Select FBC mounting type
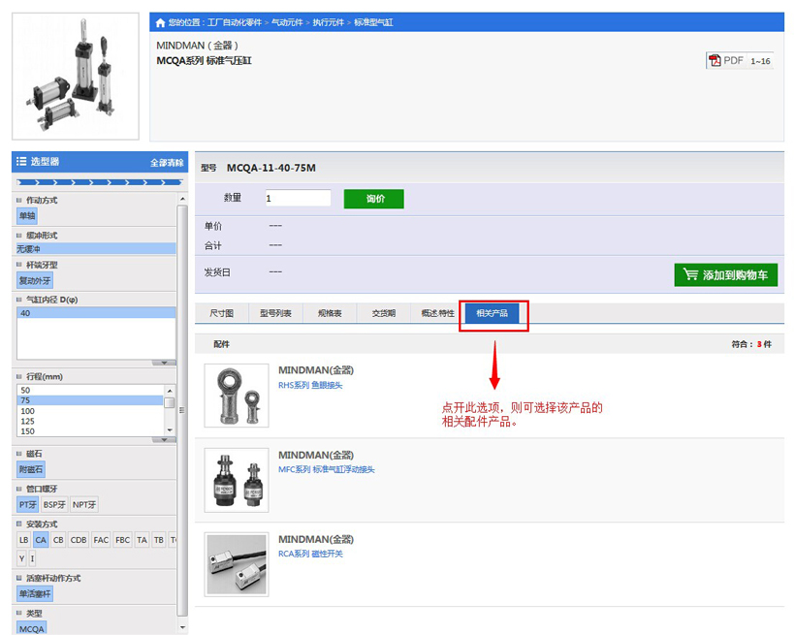This screenshot has height=635, width=795. (123, 540)
